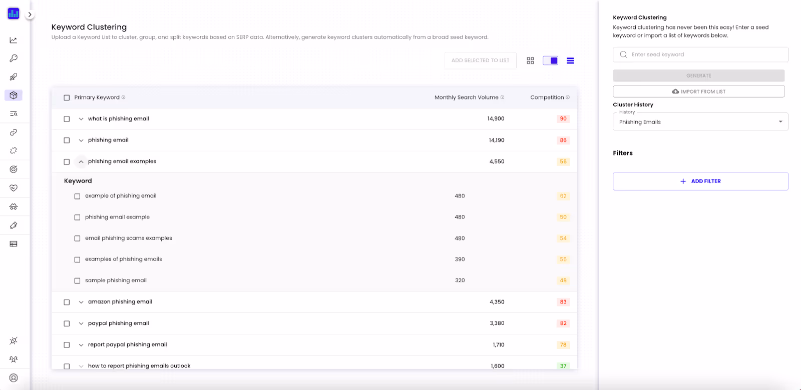Click the Competition info icon
The width and height of the screenshot is (801, 390).
coord(568,97)
